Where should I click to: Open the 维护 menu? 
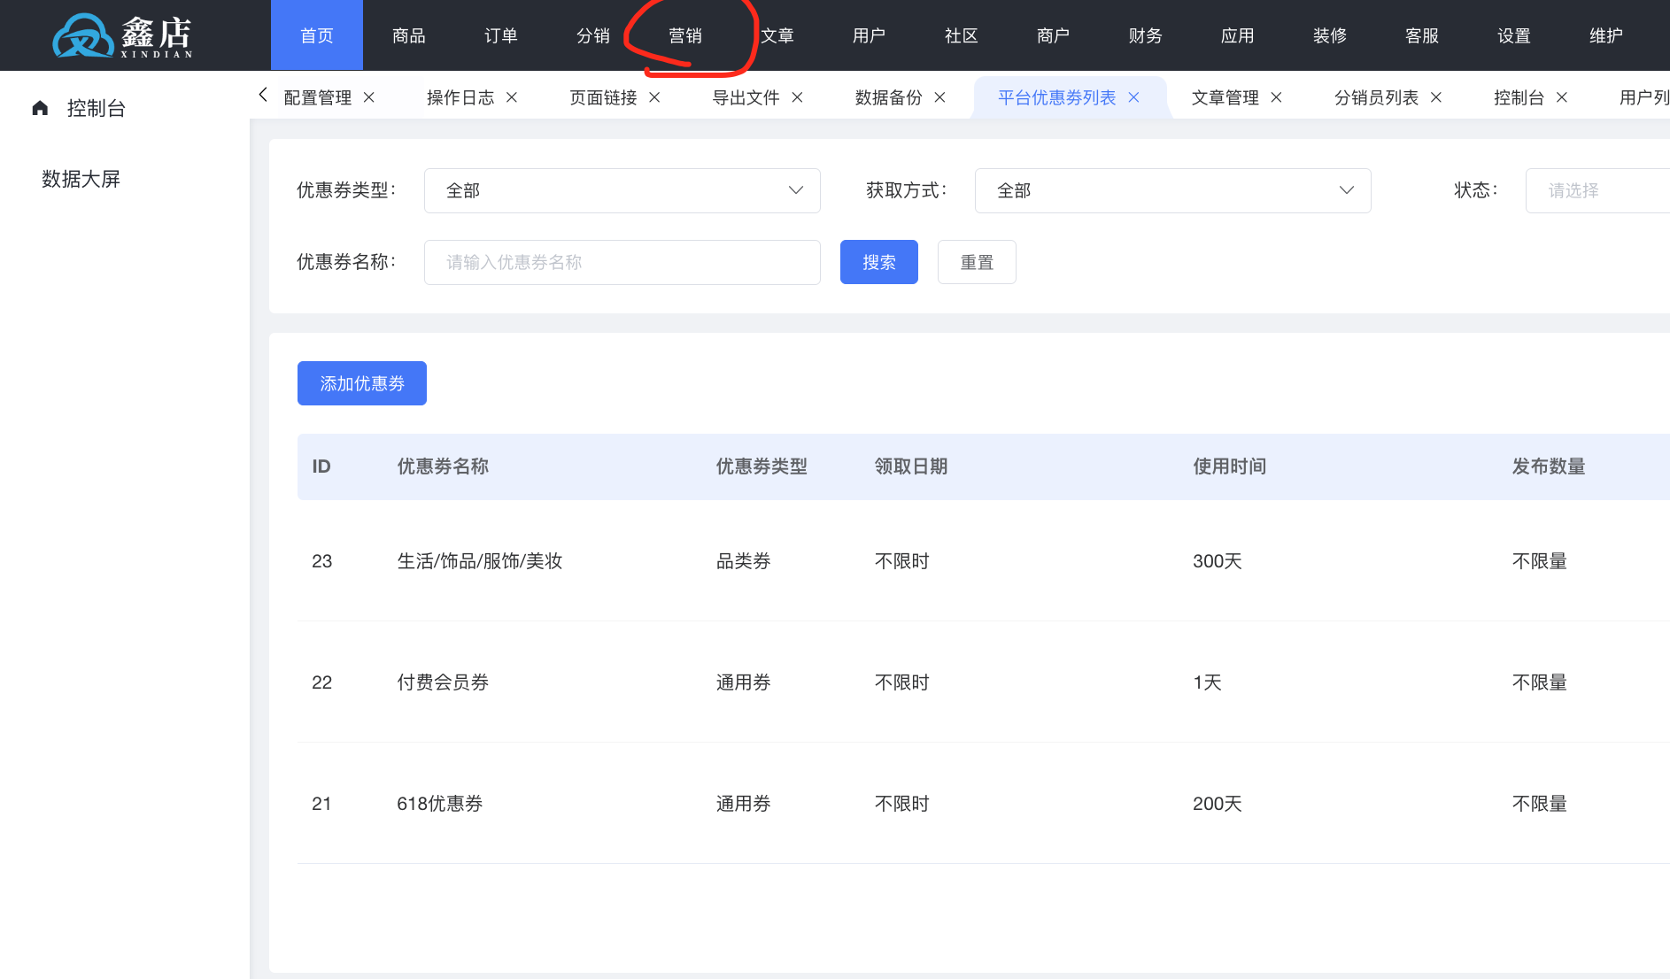(x=1606, y=35)
